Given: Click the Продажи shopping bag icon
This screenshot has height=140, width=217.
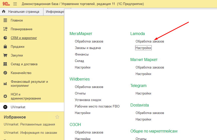Looking at the screenshot, I should click(x=5, y=46).
